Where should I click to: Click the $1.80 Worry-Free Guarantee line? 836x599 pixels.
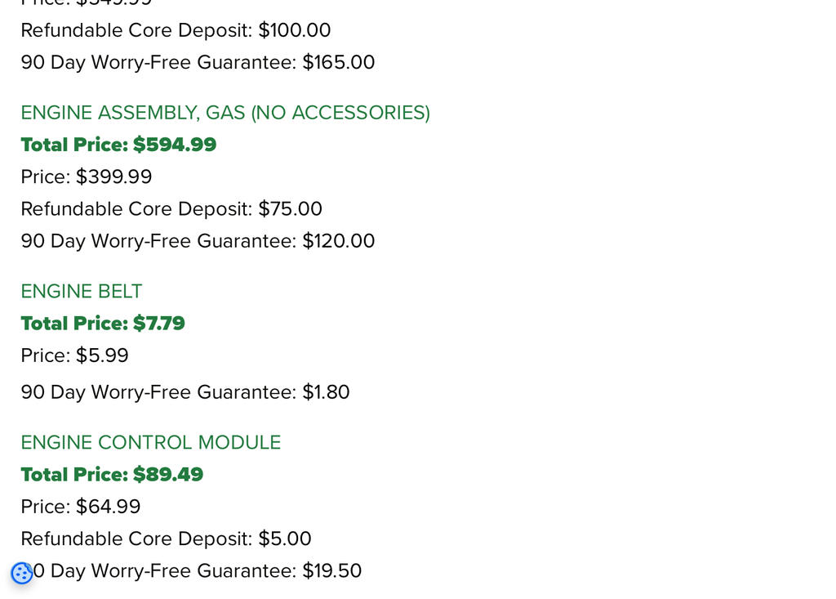[185, 392]
